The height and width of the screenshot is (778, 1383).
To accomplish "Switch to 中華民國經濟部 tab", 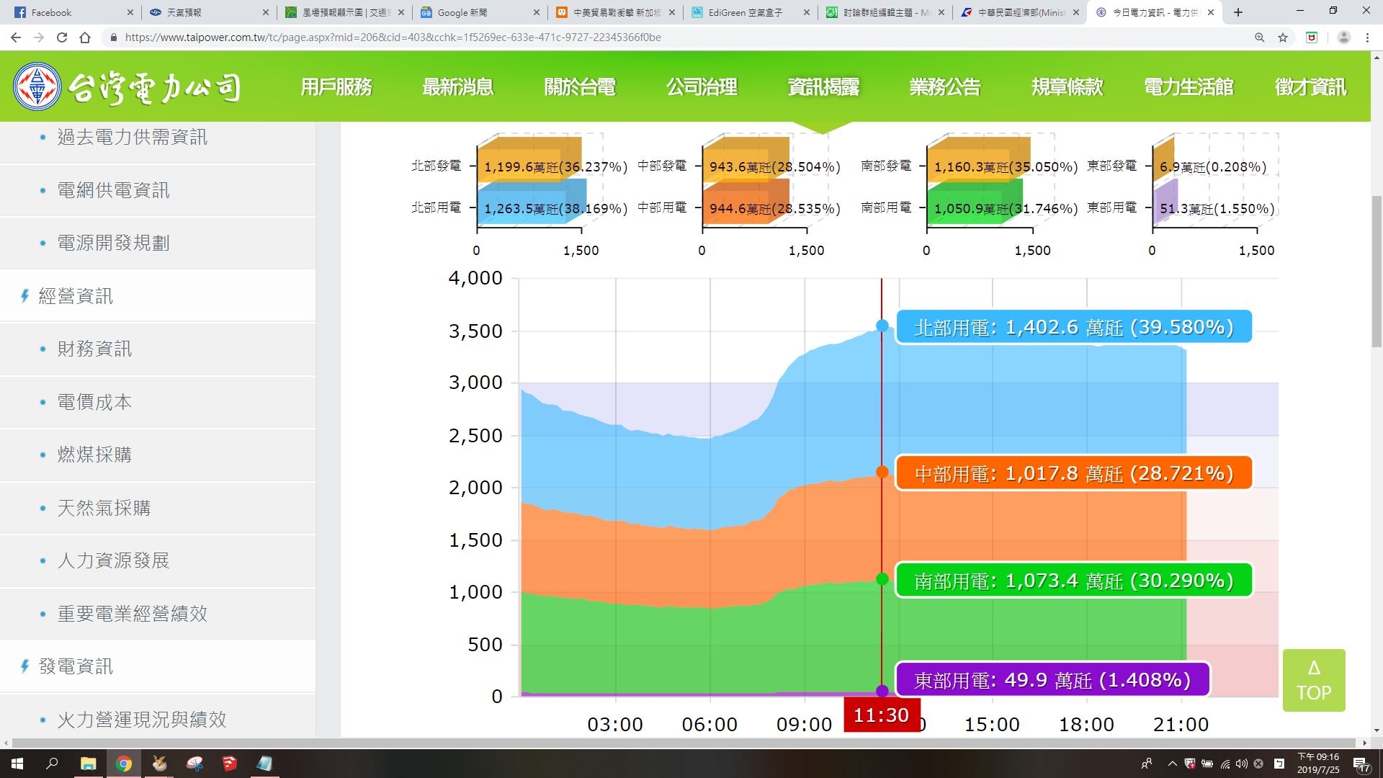I will [1021, 12].
